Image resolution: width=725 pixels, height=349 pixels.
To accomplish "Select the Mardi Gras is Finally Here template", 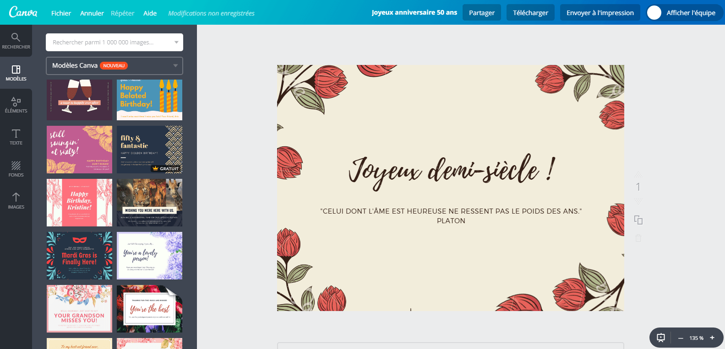I will pos(79,256).
